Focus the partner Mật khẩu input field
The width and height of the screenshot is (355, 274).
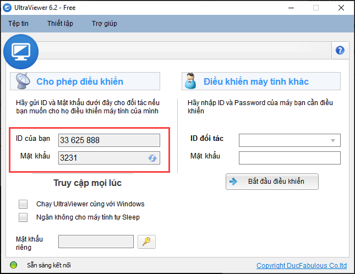[x=290, y=158]
